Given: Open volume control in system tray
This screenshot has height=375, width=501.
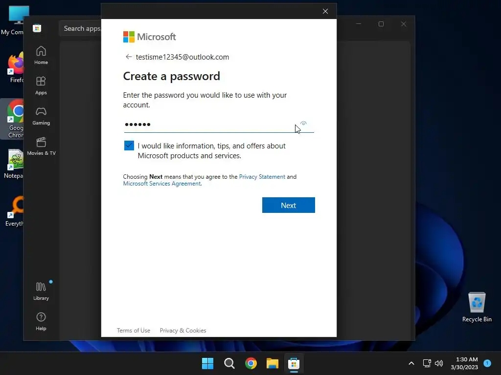Looking at the screenshot, I should pyautogui.click(x=439, y=363).
